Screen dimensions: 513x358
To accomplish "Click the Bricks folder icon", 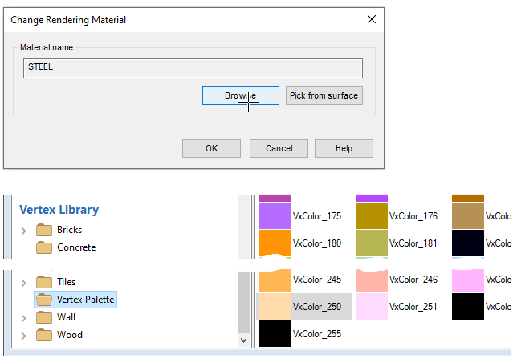I will [x=43, y=230].
